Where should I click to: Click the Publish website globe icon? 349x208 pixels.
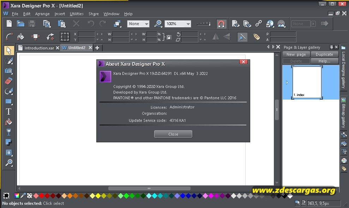pos(270,24)
